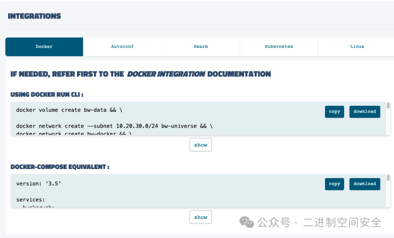Select the Swarm tab

pyautogui.click(x=201, y=47)
